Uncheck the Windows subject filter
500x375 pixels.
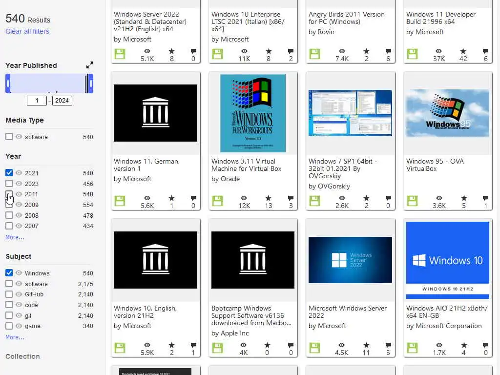coord(9,272)
